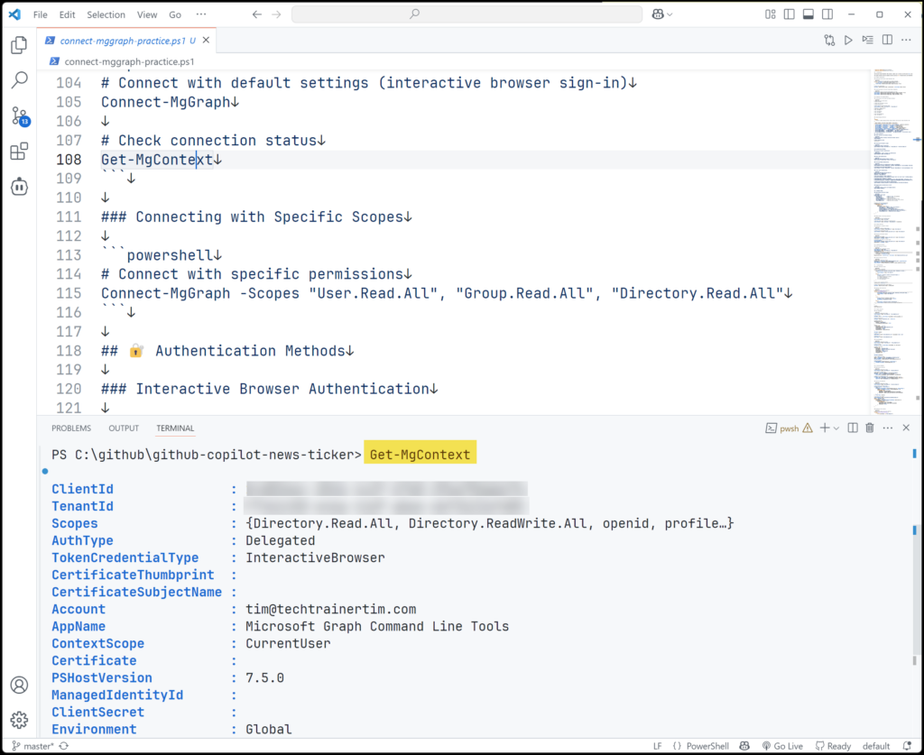This screenshot has height=755, width=924.
Task: Open notifications from the bell icon
Action: coord(908,746)
